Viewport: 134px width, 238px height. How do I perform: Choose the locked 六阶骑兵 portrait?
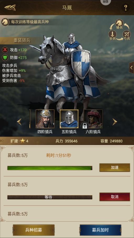[x=93, y=119]
